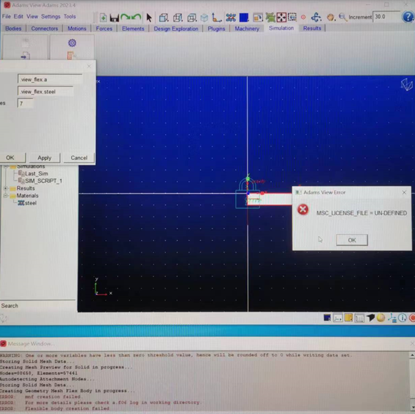
Task: Close the Adams View Error dialog
Action: pos(404,192)
